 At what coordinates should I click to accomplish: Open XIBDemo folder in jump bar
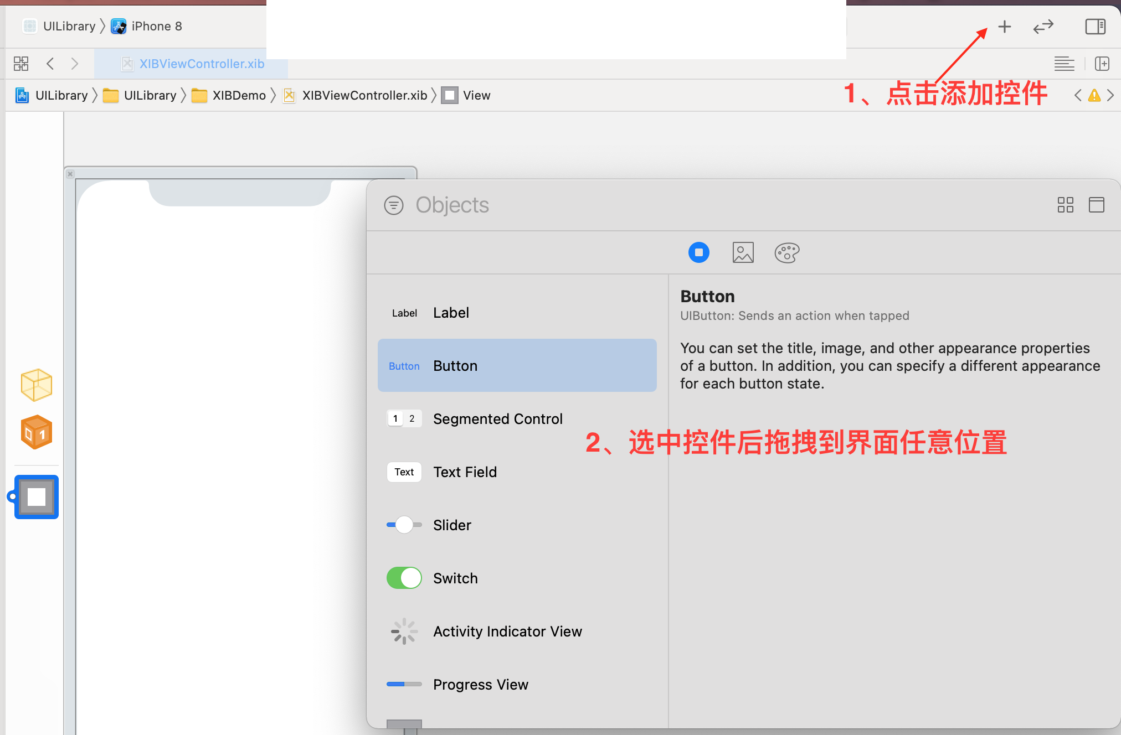229,95
